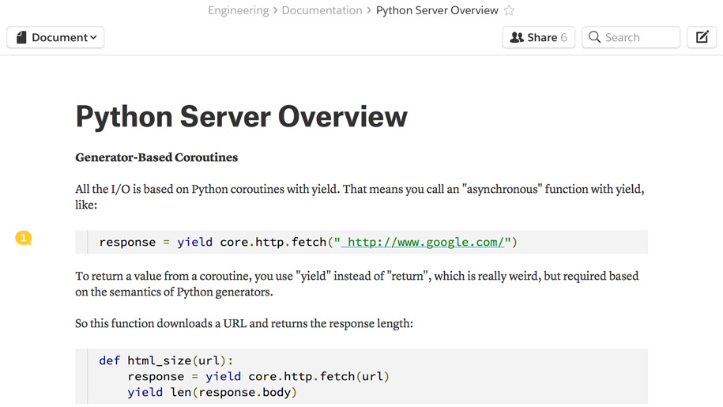Click the paragraph starting 'To return a value'
723x407 pixels.
click(x=357, y=284)
